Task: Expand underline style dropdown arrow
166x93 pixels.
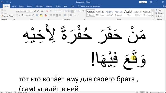Action: point(25,15)
